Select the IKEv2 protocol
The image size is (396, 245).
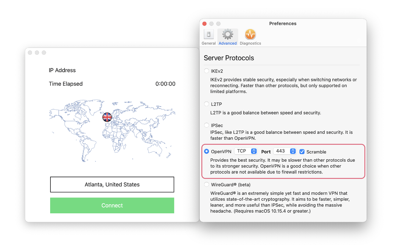206,71
